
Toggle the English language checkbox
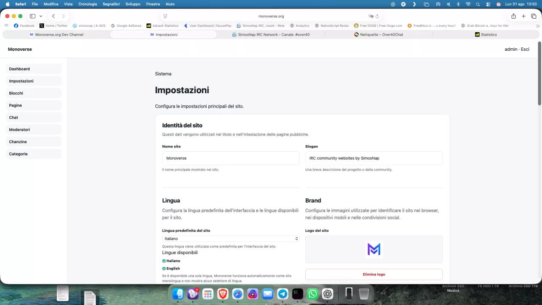coord(164,269)
